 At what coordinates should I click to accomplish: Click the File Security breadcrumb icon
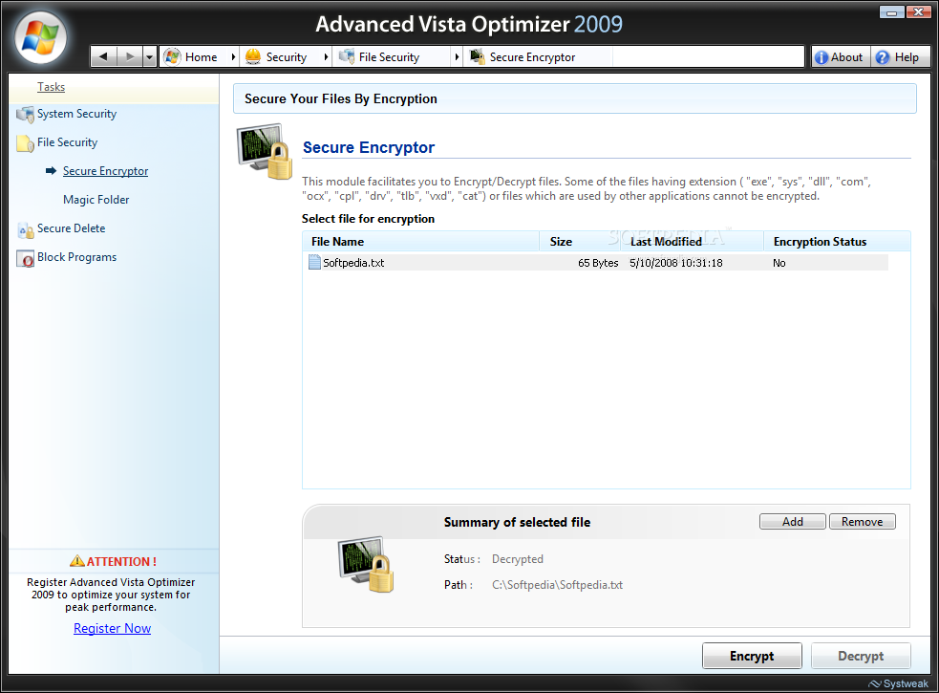click(x=346, y=57)
